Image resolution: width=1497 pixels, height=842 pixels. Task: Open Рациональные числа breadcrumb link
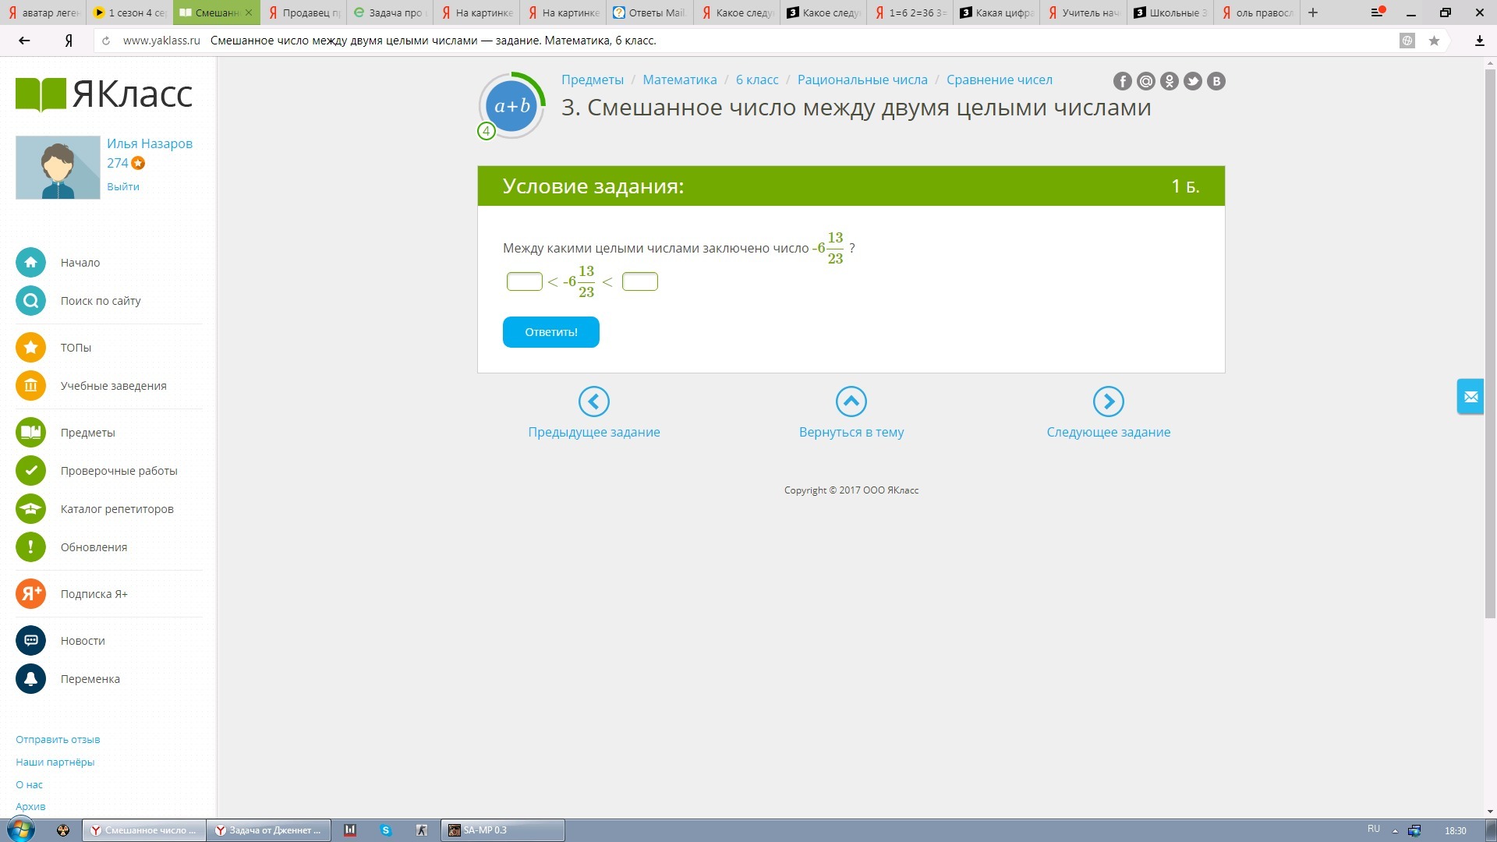pos(862,80)
